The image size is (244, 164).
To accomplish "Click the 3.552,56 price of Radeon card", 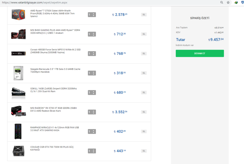I will click(x=120, y=112).
